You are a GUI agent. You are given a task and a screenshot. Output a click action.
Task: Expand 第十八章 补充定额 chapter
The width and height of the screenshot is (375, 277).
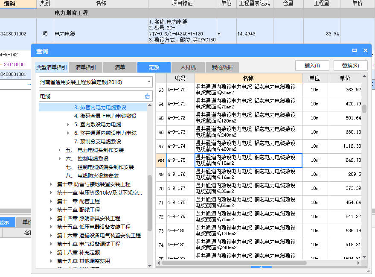pyautogui.click(x=51, y=253)
